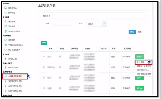Click the 重置 button
Viewport: 161px width, 99px height.
point(140,32)
